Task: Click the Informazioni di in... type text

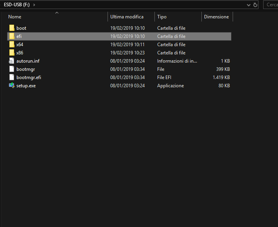Action: pyautogui.click(x=177, y=61)
